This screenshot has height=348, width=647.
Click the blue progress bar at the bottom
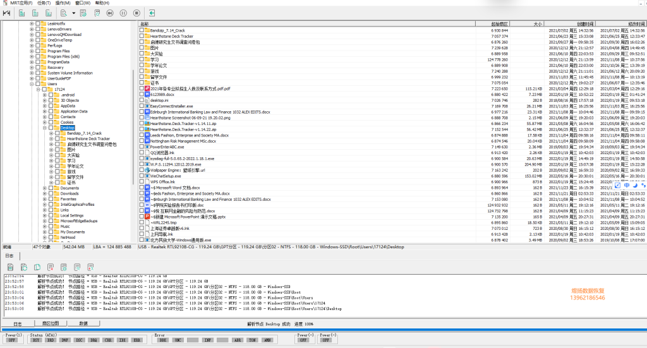[323, 330]
